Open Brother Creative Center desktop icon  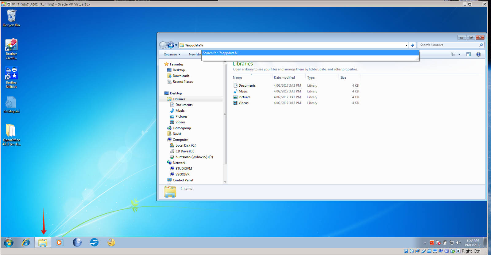point(11,49)
